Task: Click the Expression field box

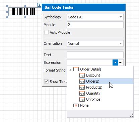Action: point(90,63)
